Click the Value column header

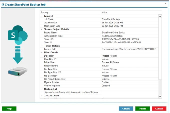point(131,13)
